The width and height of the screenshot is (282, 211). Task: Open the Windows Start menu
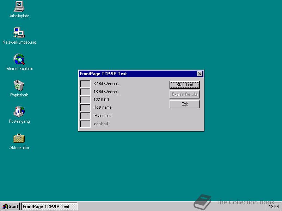(x=10, y=206)
